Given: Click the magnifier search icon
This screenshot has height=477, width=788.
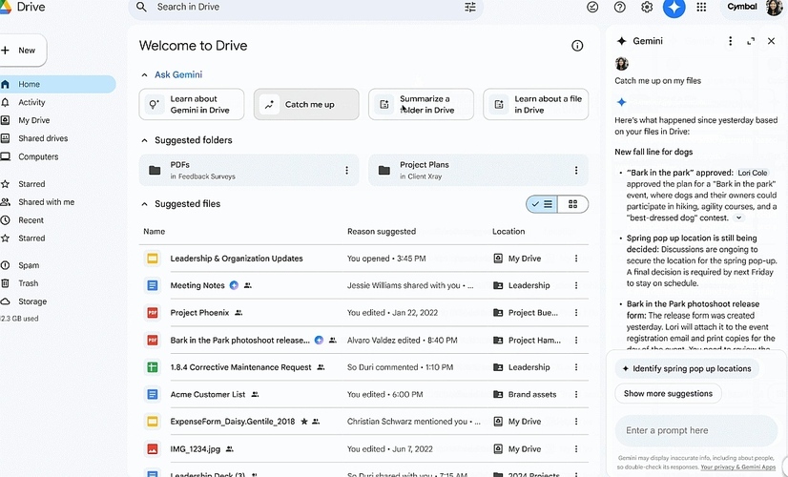Looking at the screenshot, I should pos(142,7).
